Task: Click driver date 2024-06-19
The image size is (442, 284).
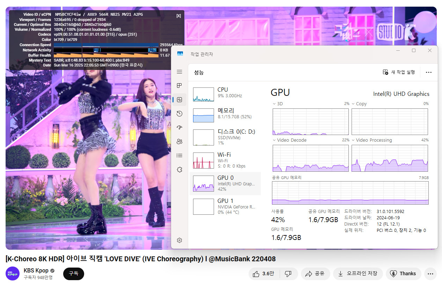Action: pos(389,218)
